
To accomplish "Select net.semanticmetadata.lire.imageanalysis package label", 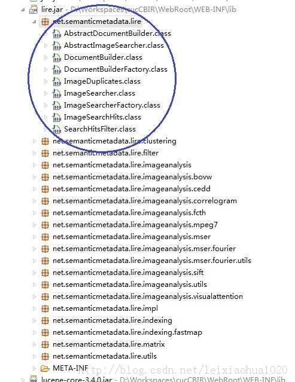I will (x=122, y=165).
